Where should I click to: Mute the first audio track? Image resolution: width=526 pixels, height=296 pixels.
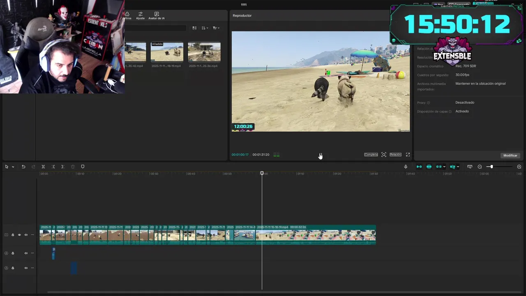click(26, 253)
